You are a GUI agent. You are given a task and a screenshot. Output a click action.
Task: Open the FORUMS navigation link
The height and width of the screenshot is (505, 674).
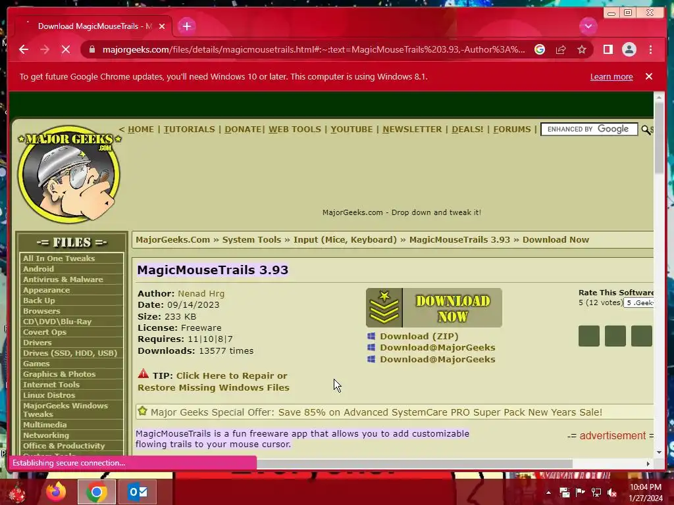point(511,130)
